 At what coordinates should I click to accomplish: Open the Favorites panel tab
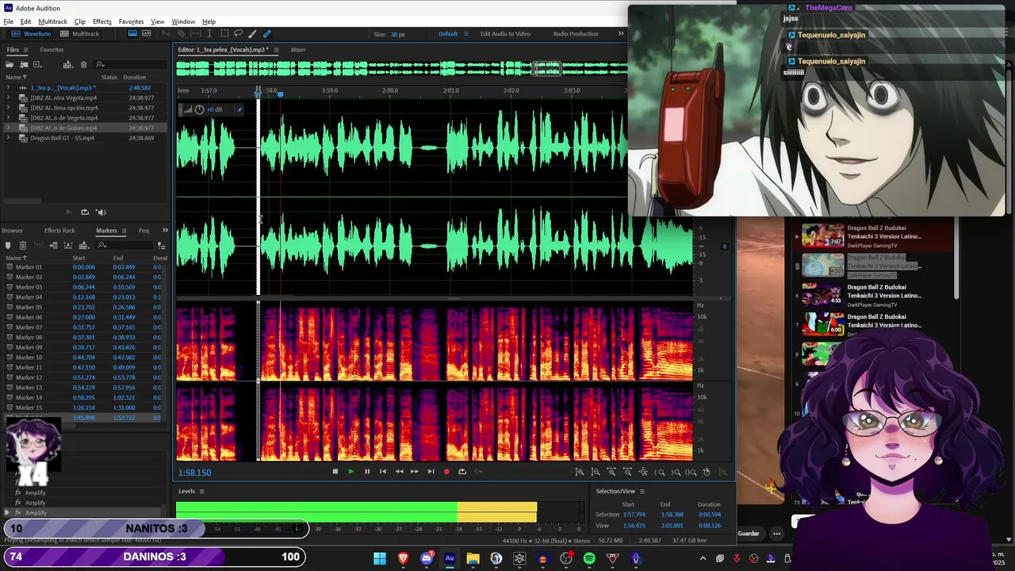click(52, 50)
